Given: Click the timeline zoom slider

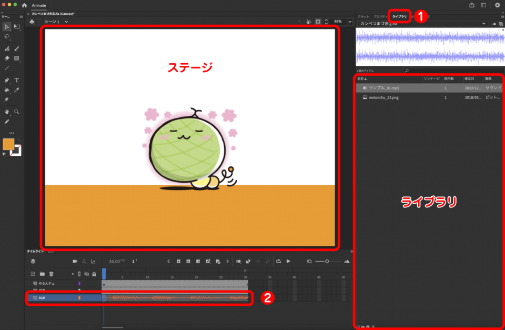Looking at the screenshot, I should [x=327, y=262].
